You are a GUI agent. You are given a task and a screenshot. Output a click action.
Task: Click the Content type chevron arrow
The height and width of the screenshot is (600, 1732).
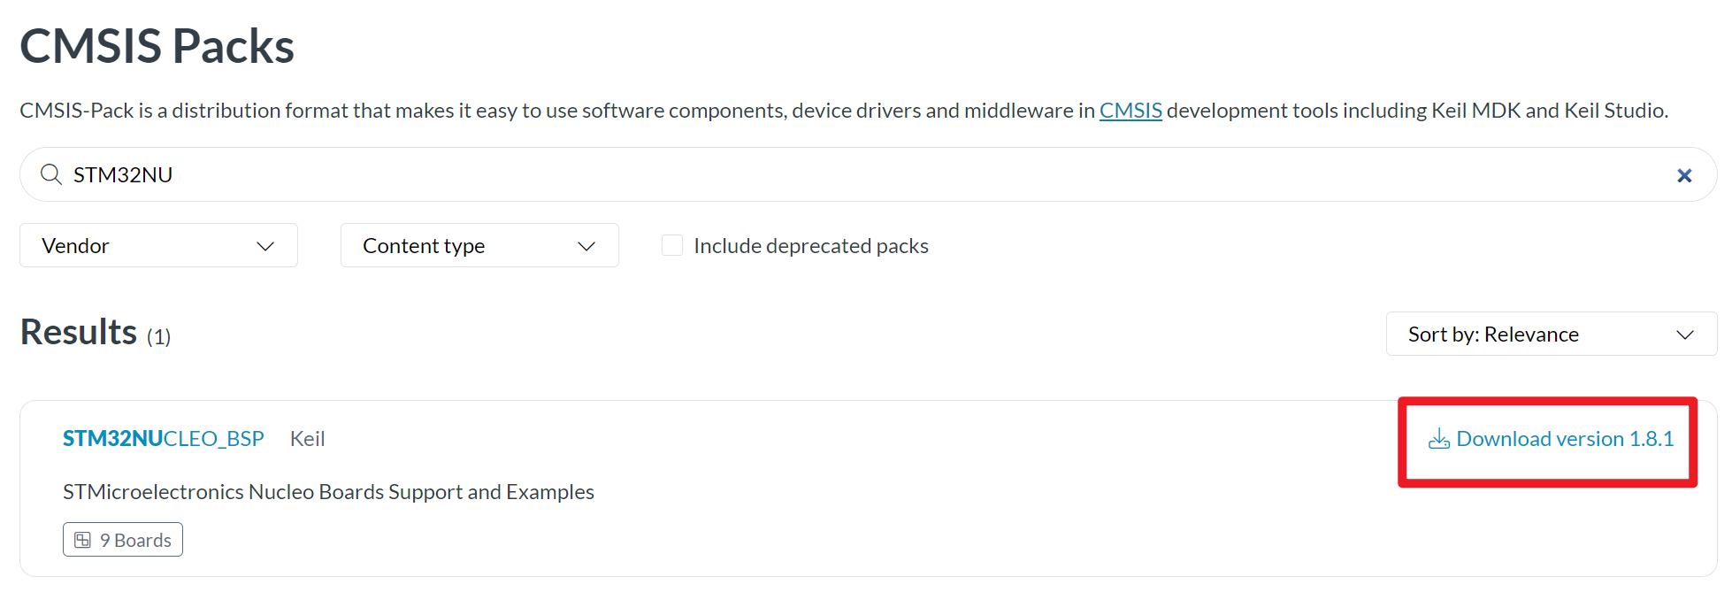[586, 246]
